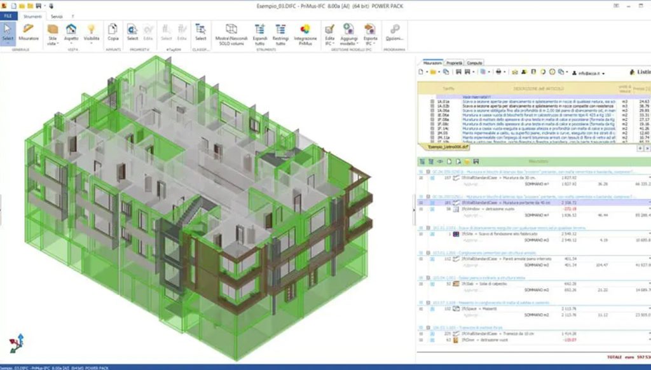This screenshot has height=370, width=651.
Task: Switch to the Strumenti ribbon tab
Action: pyautogui.click(x=32, y=17)
